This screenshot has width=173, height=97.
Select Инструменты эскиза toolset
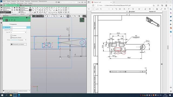[5, 12]
